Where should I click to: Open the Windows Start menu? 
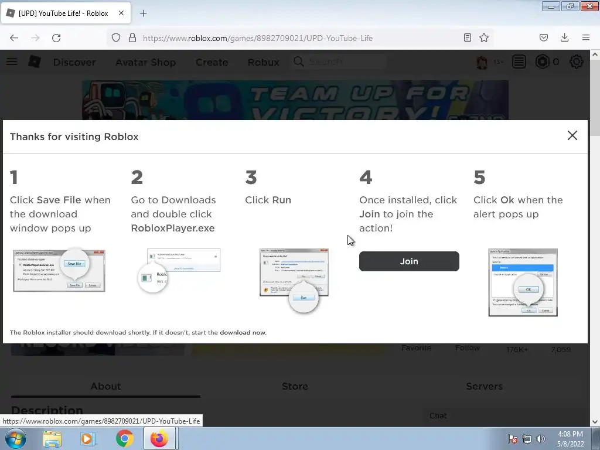click(x=16, y=438)
